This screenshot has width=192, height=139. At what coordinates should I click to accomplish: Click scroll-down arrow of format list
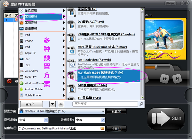click(142, 98)
